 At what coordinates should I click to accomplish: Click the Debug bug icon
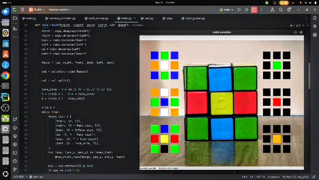[x=247, y=10]
